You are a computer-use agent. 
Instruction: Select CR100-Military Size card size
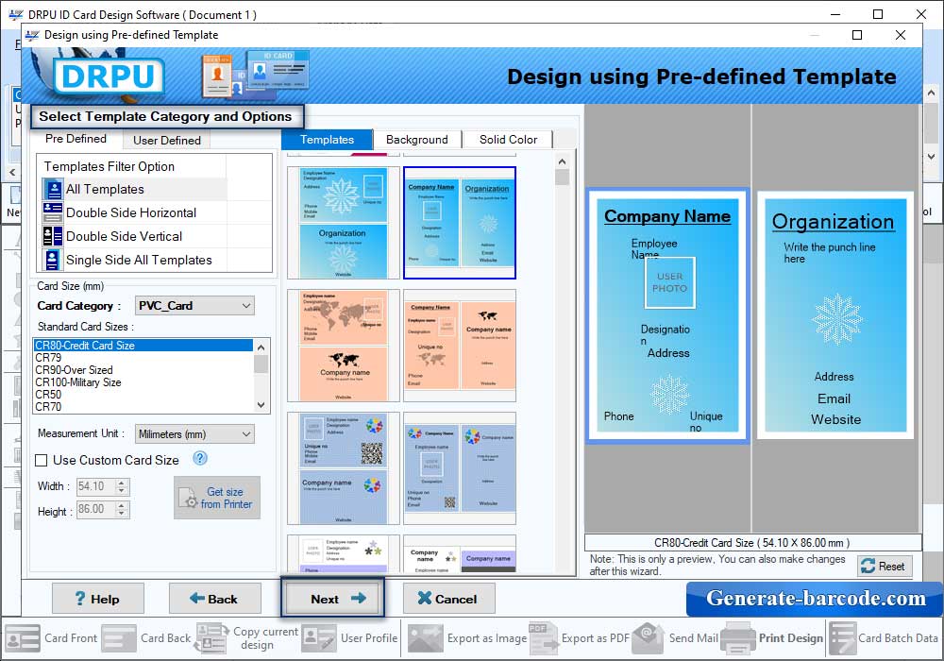coord(143,382)
